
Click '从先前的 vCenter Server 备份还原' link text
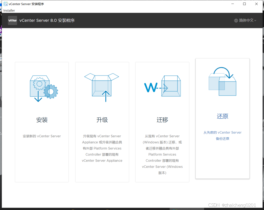(222, 135)
